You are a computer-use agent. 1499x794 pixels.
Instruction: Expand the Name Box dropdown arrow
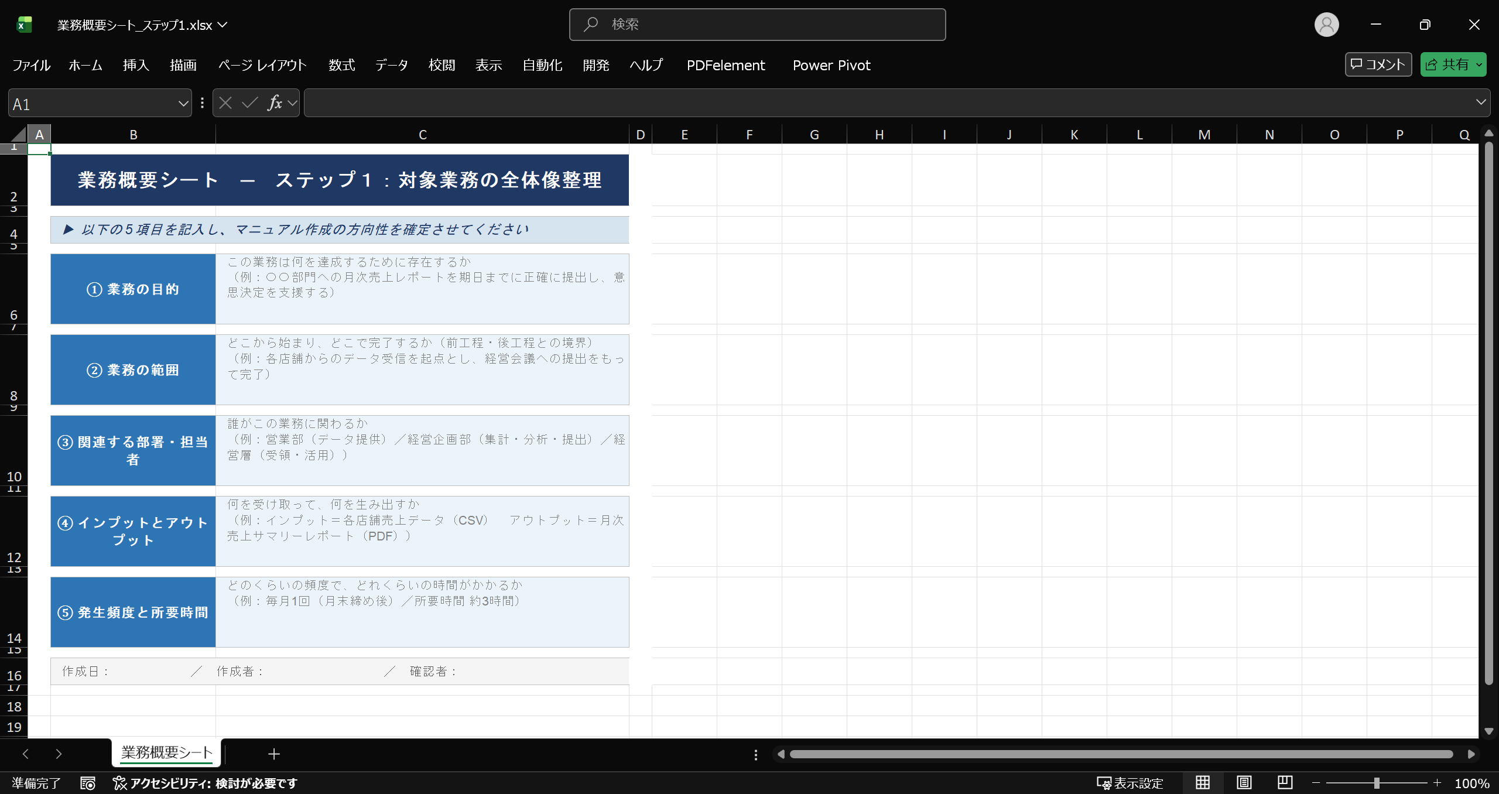click(x=183, y=104)
